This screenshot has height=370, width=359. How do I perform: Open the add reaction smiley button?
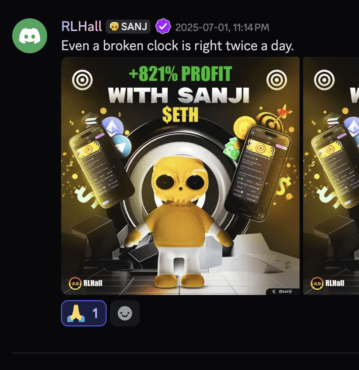(125, 313)
